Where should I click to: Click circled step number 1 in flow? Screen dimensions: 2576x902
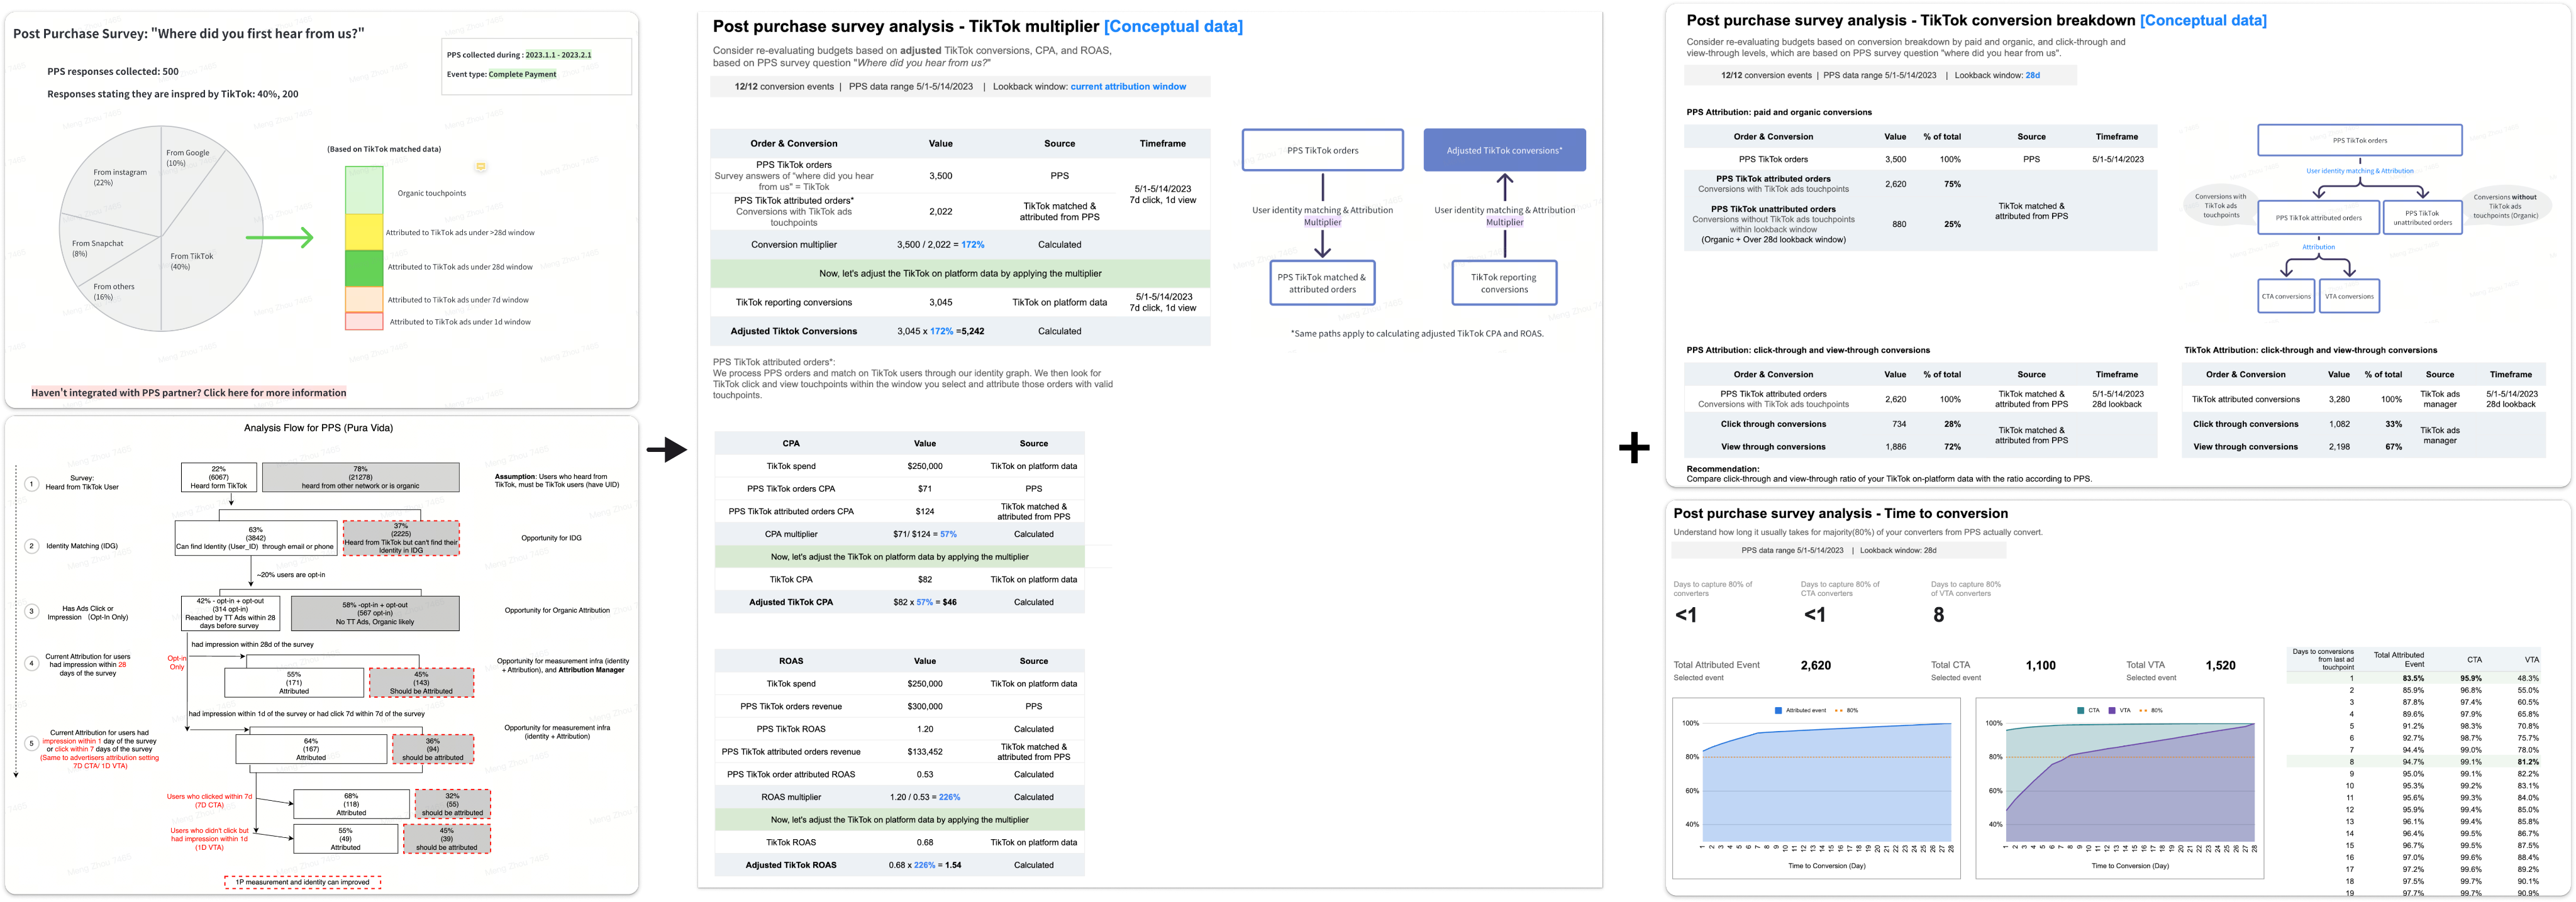tap(31, 484)
